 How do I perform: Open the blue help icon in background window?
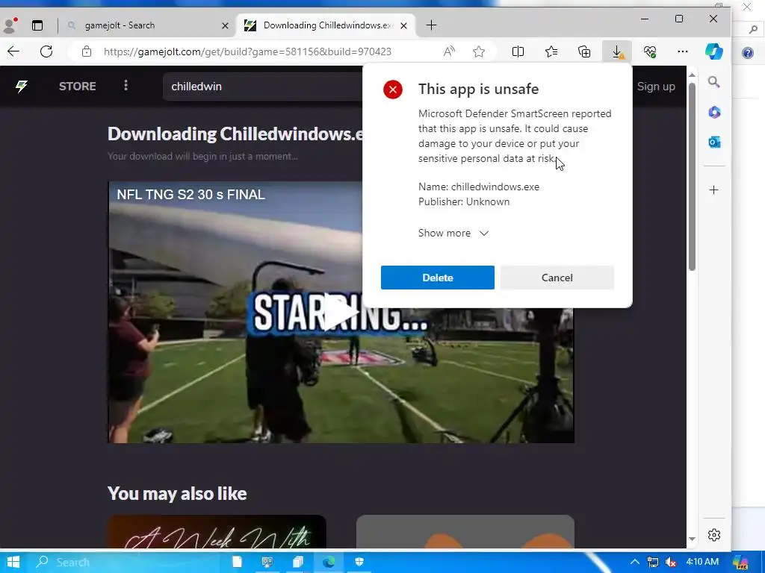coord(747,52)
